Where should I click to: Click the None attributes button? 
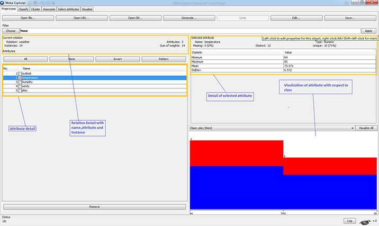click(71, 59)
